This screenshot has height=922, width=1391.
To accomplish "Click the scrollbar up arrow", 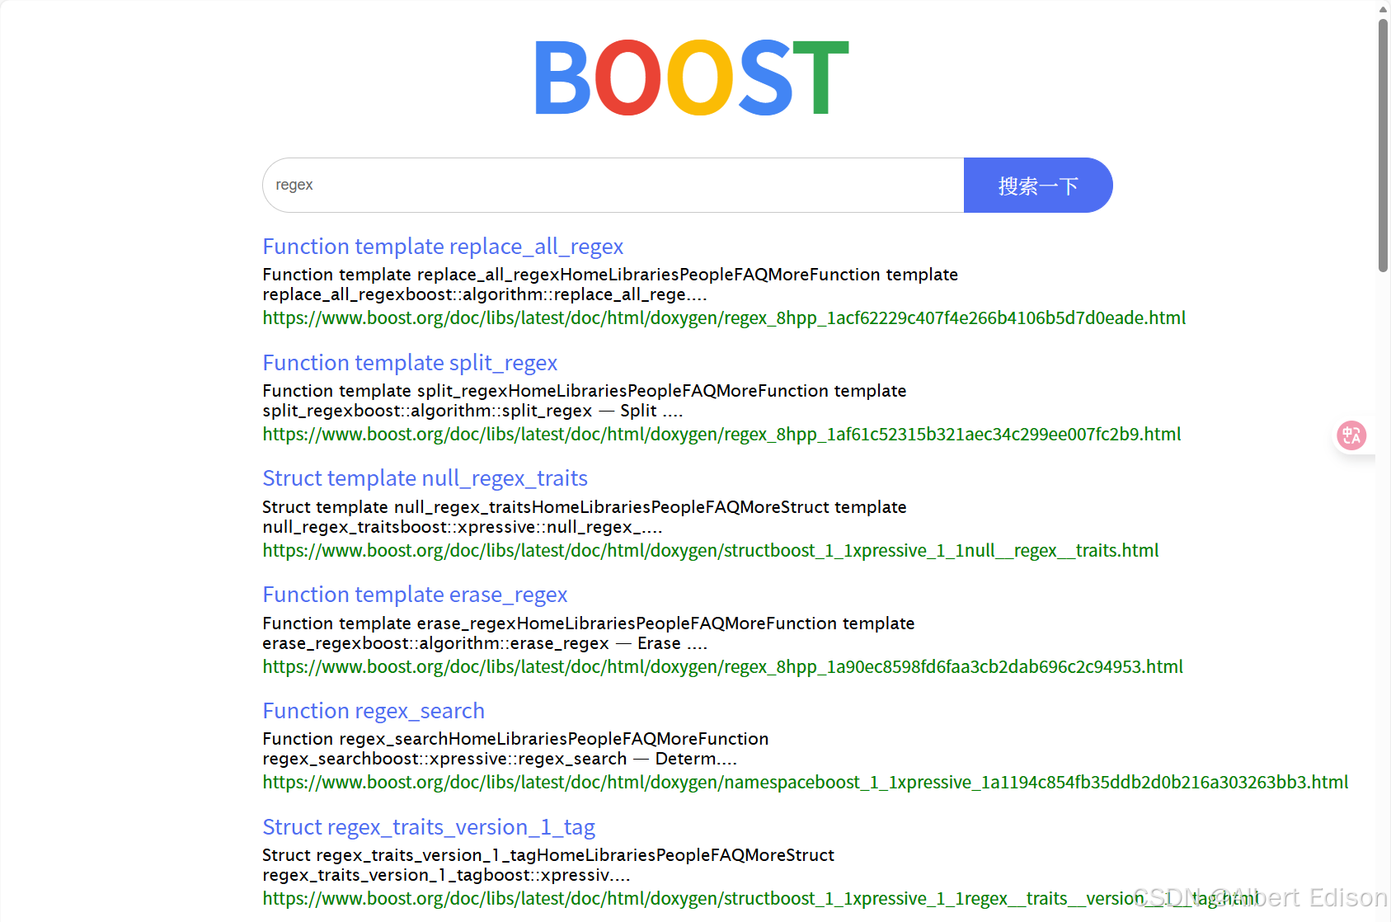I will pos(1383,9).
